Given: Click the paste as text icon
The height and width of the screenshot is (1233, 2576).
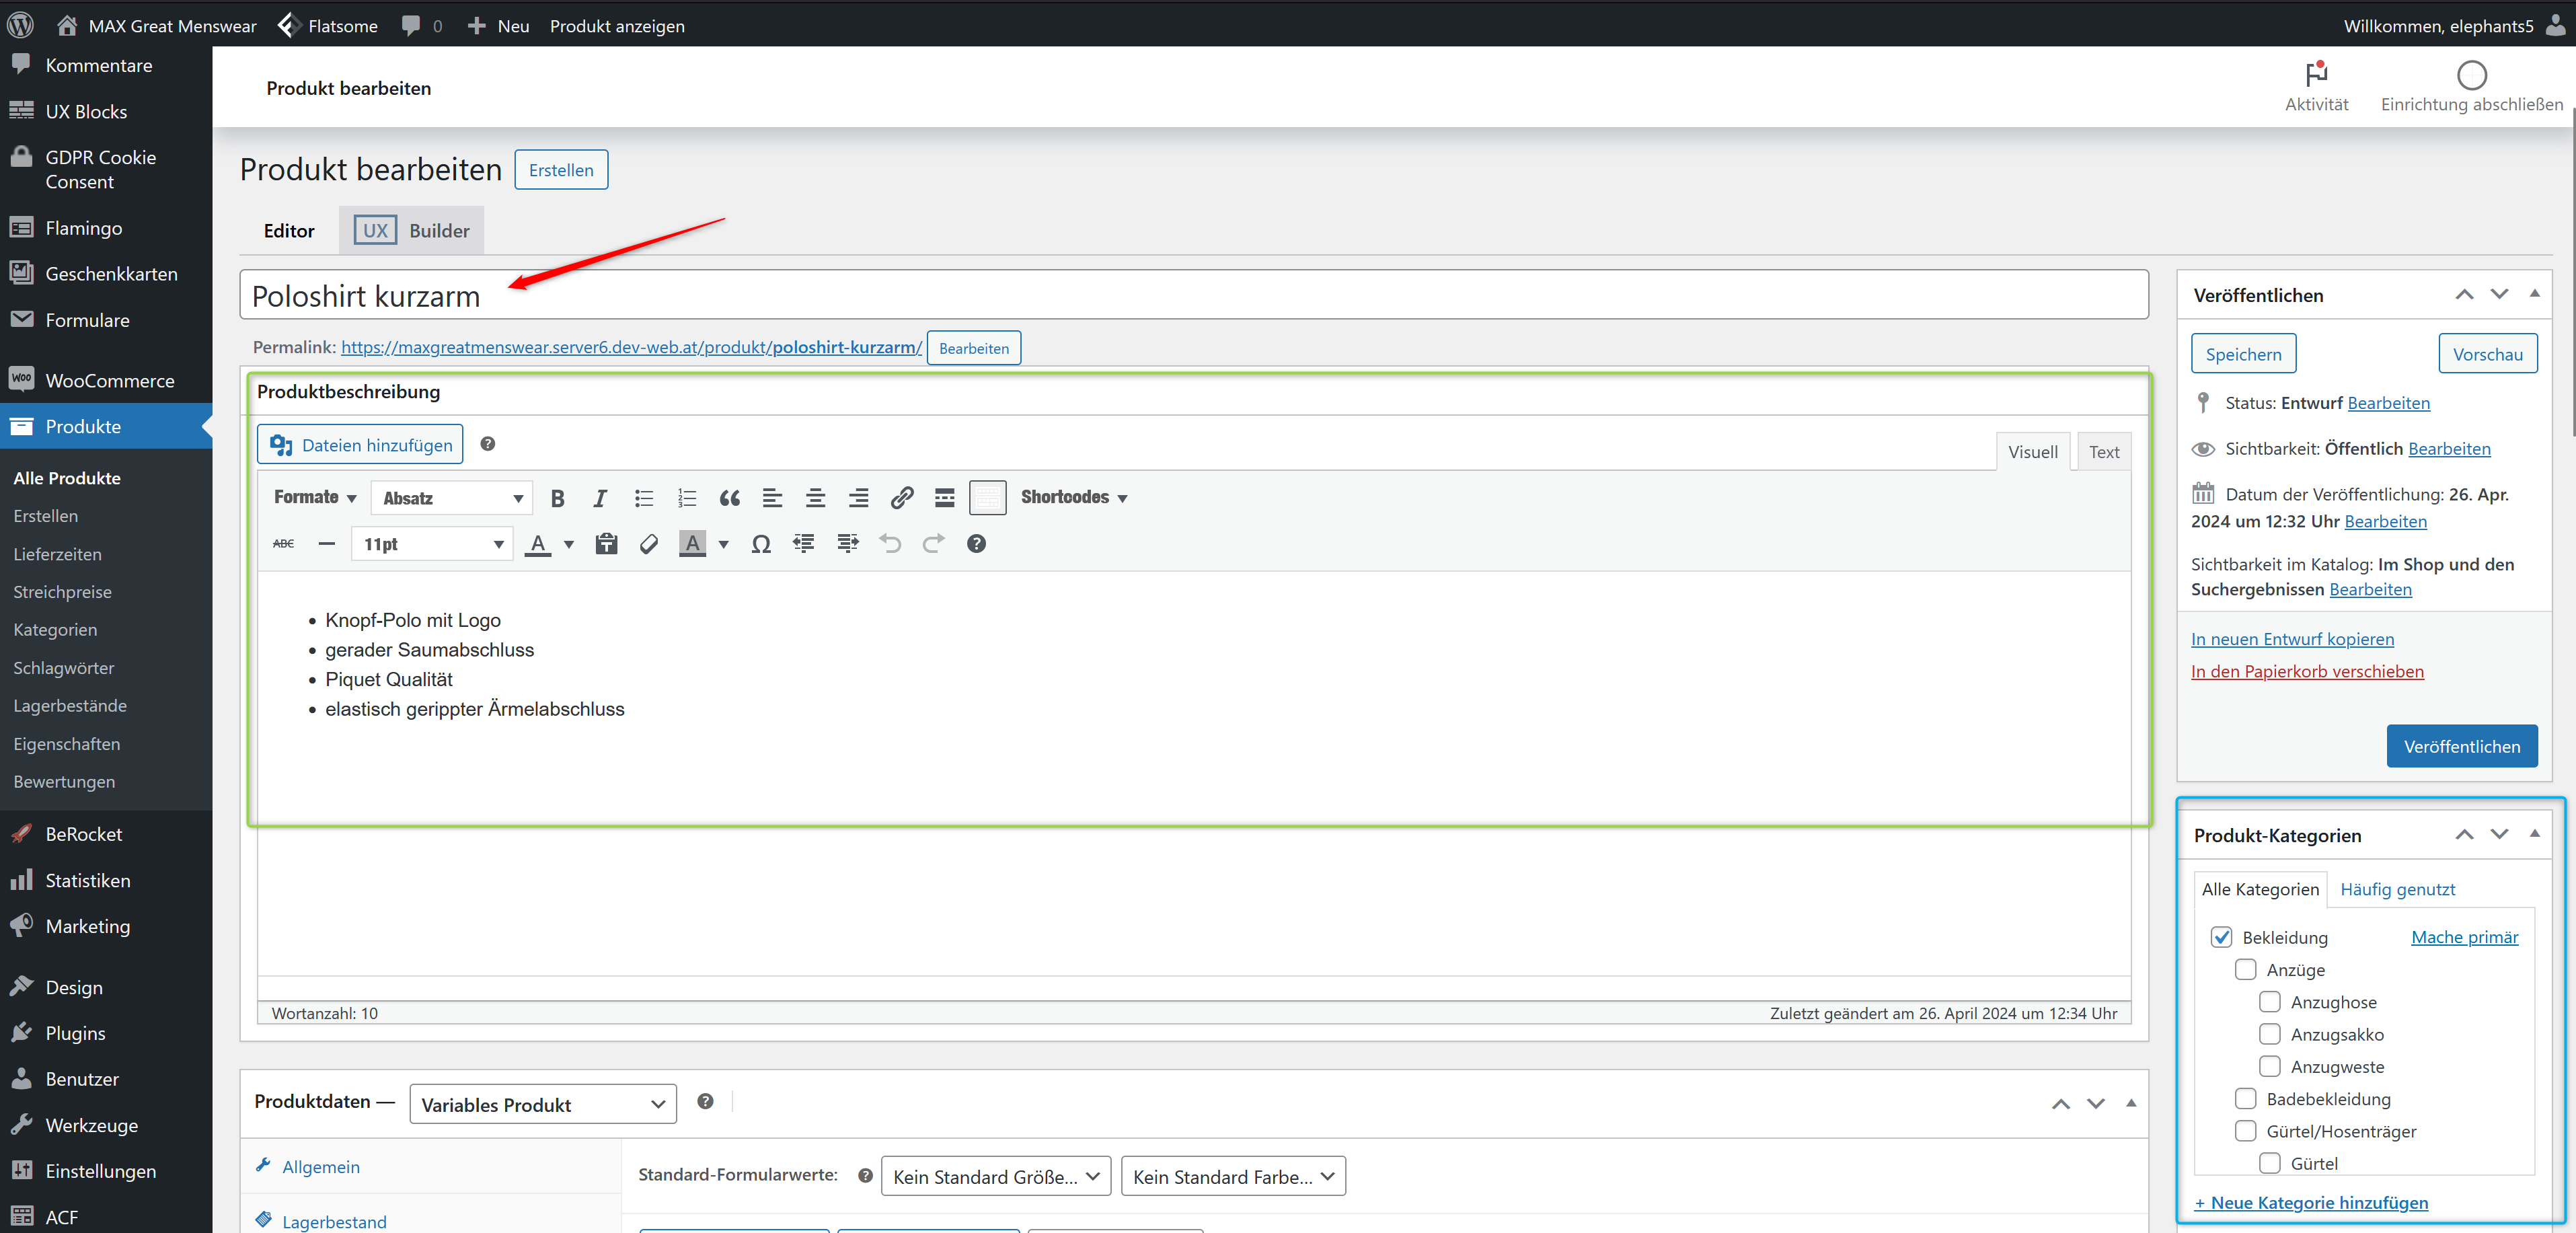Looking at the screenshot, I should click(x=606, y=544).
